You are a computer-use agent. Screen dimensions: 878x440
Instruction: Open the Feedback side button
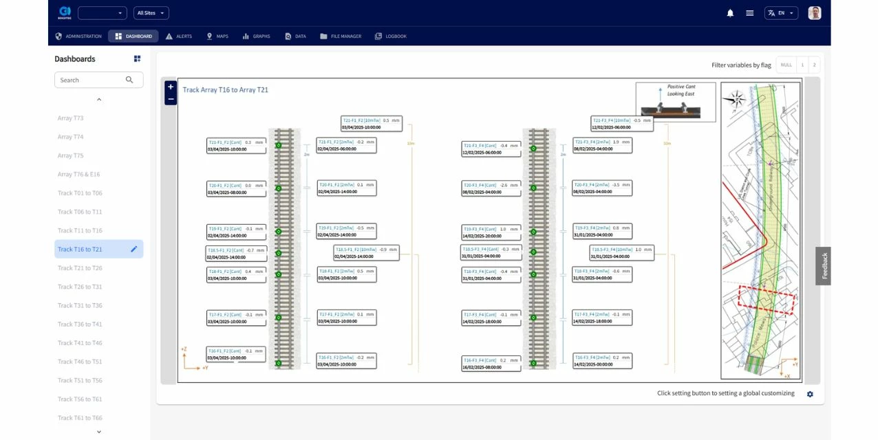click(824, 266)
